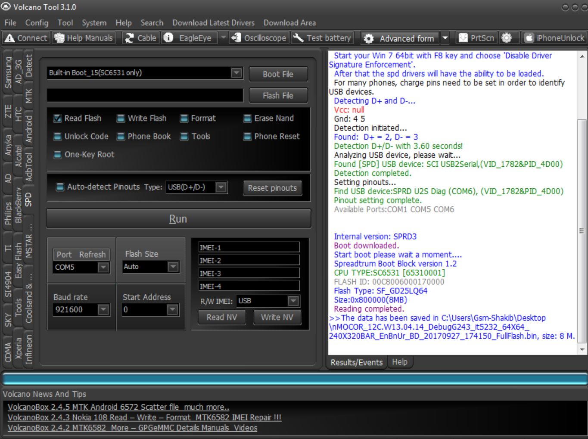
Task: Open the File menu
Action: tap(10, 23)
